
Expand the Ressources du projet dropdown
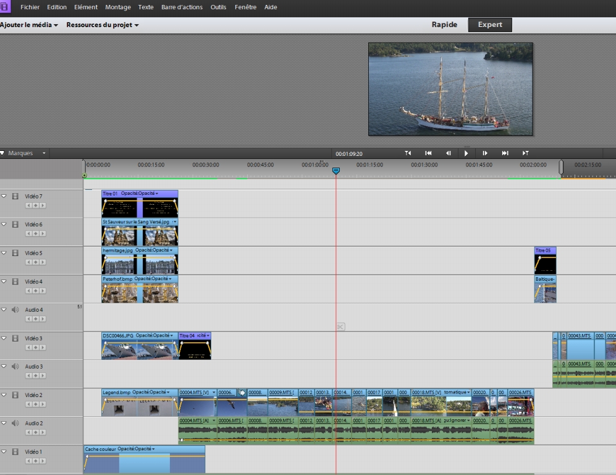tap(103, 25)
